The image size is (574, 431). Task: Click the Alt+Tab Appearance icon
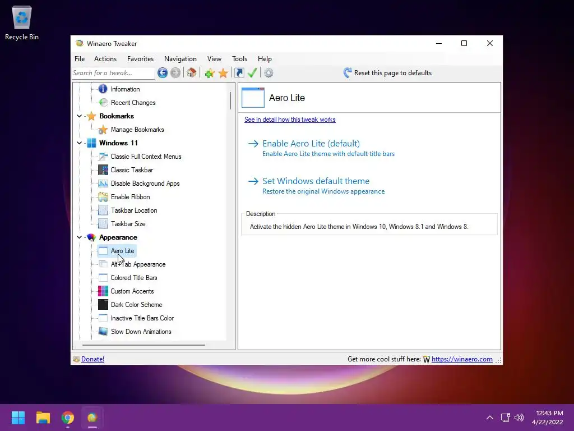pos(103,264)
